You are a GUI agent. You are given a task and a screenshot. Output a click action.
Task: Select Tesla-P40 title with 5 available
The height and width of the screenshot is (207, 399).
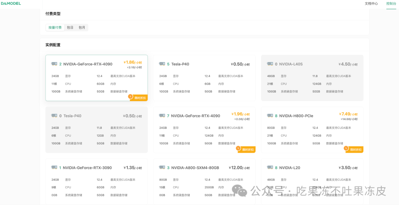[x=180, y=64]
